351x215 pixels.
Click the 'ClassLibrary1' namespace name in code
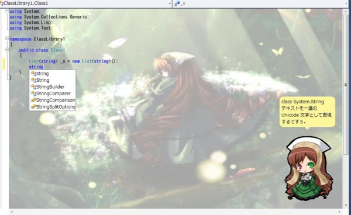pyautogui.click(x=49, y=39)
